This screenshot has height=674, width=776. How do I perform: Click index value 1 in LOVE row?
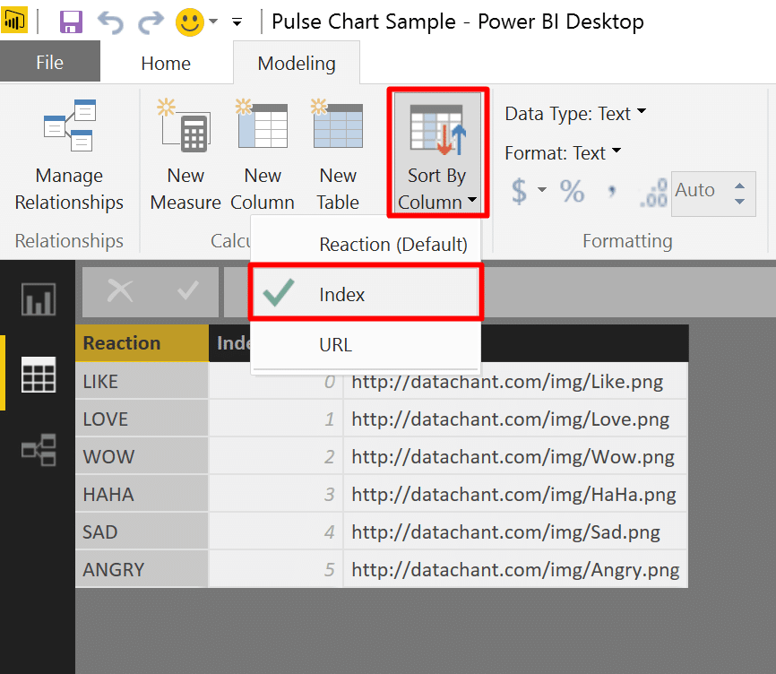pyautogui.click(x=276, y=419)
